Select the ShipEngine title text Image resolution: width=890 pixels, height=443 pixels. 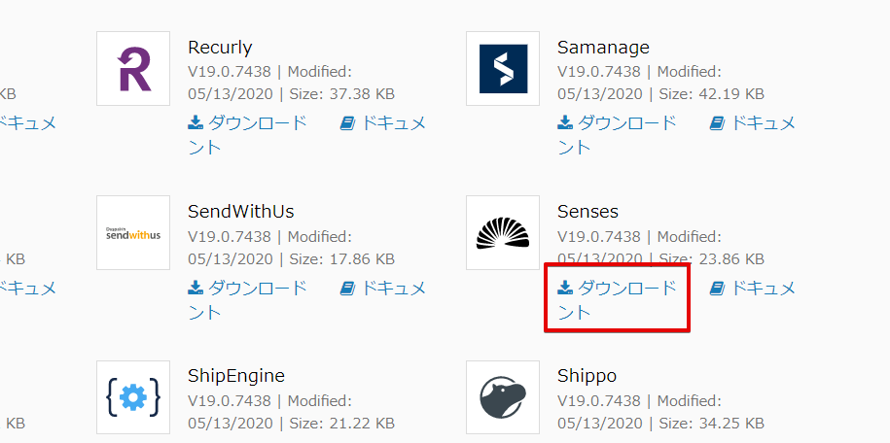pos(236,376)
